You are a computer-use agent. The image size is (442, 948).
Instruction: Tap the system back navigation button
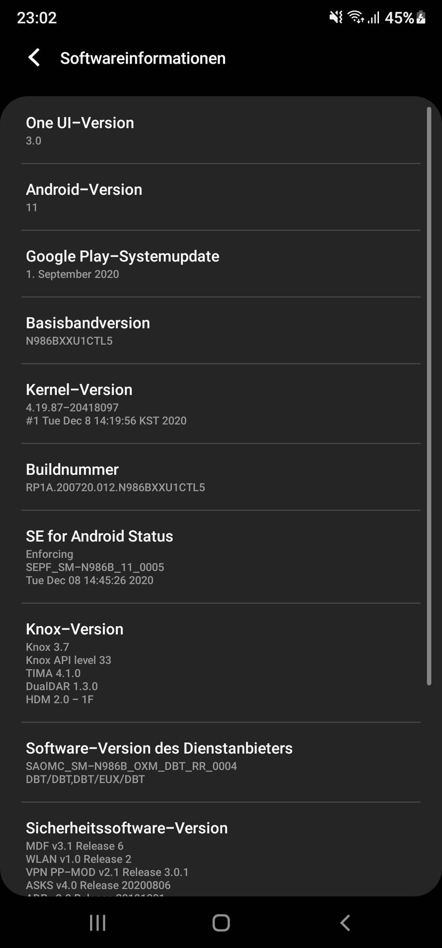tap(345, 922)
